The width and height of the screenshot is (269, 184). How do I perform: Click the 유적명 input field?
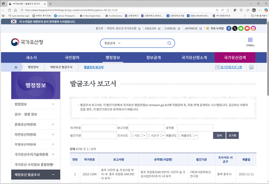195,128
